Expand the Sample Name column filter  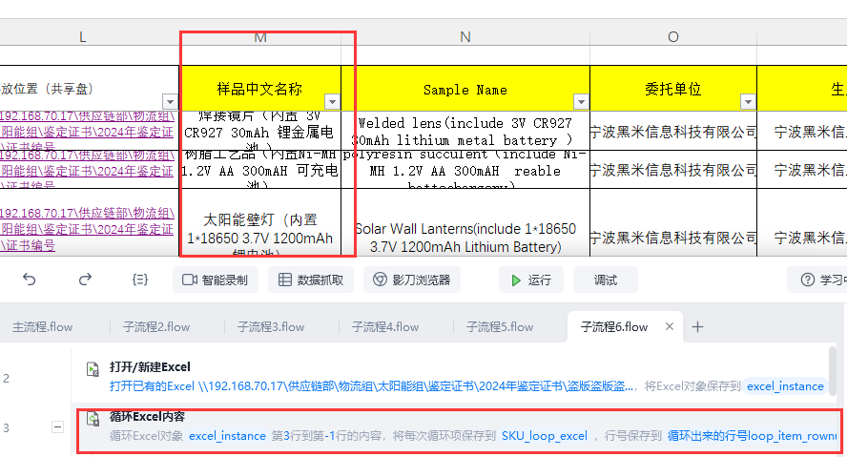pos(581,101)
